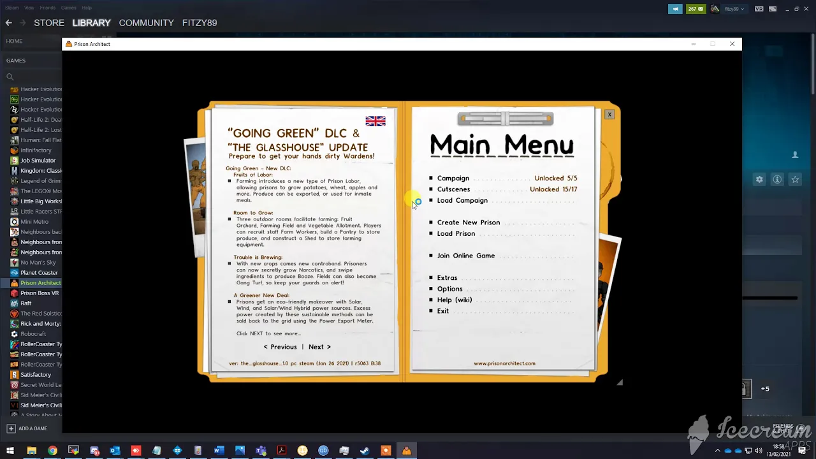
Task: Open the 267 inbox notifications
Action: pos(696,9)
